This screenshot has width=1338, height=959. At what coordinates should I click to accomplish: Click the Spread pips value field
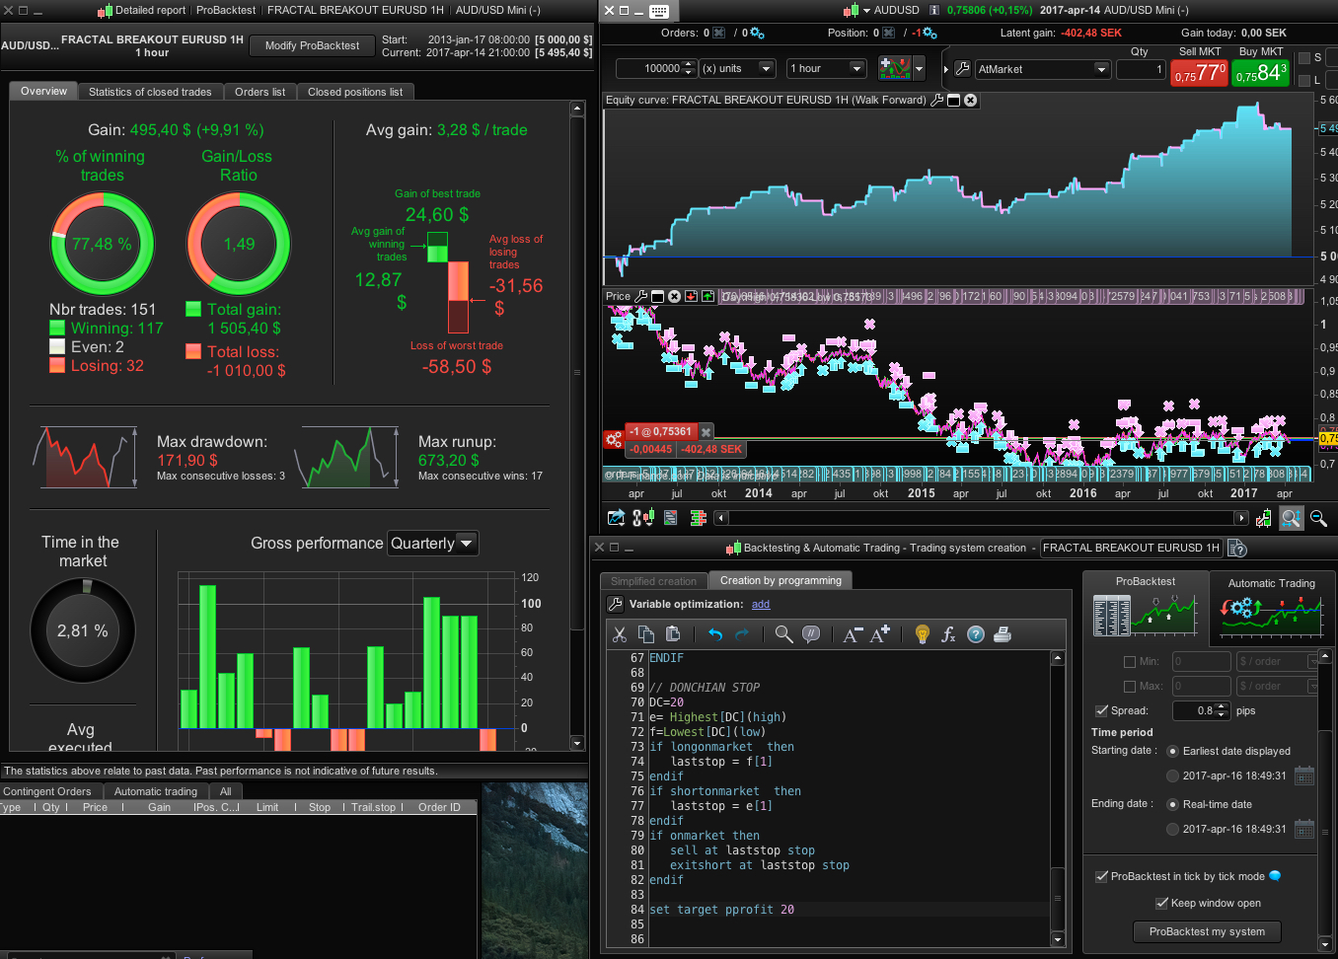point(1194,710)
